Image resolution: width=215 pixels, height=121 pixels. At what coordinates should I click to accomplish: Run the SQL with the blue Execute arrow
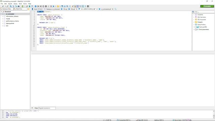54,6
